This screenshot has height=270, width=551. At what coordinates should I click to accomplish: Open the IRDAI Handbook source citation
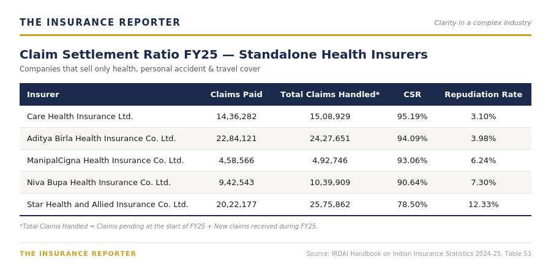pyautogui.click(x=419, y=254)
